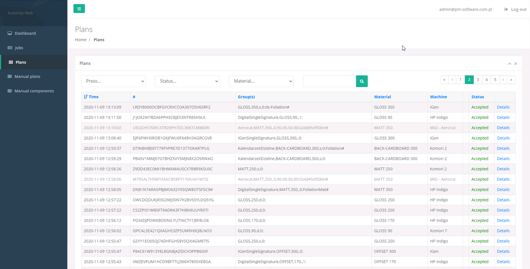Close the Plans panel with X icon
The width and height of the screenshot is (530, 269).
point(516,64)
